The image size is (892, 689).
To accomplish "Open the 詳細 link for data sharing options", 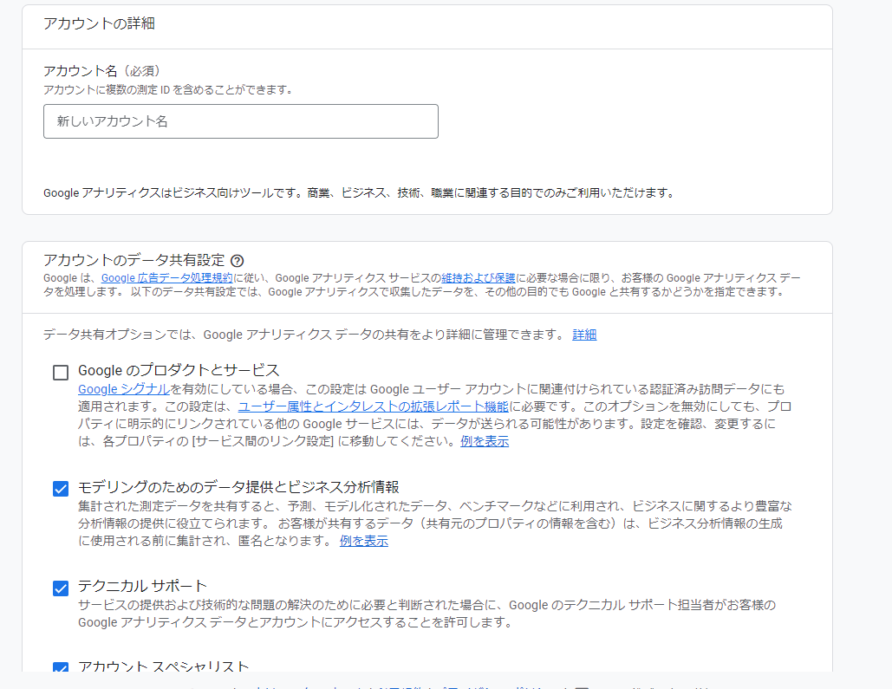I will tap(584, 334).
